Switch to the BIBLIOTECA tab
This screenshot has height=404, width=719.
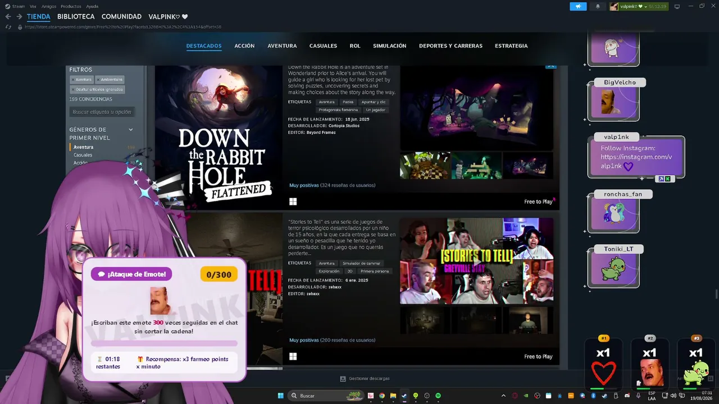[76, 17]
